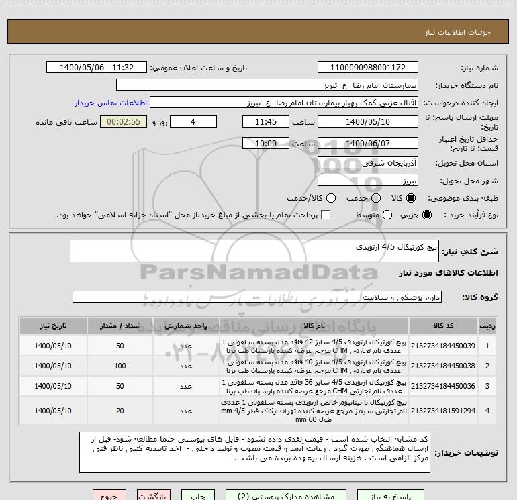Click item code 2132734181591294
The image size is (517, 500).
[x=443, y=411]
